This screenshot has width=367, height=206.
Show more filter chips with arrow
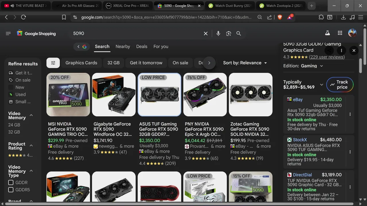click(x=209, y=63)
